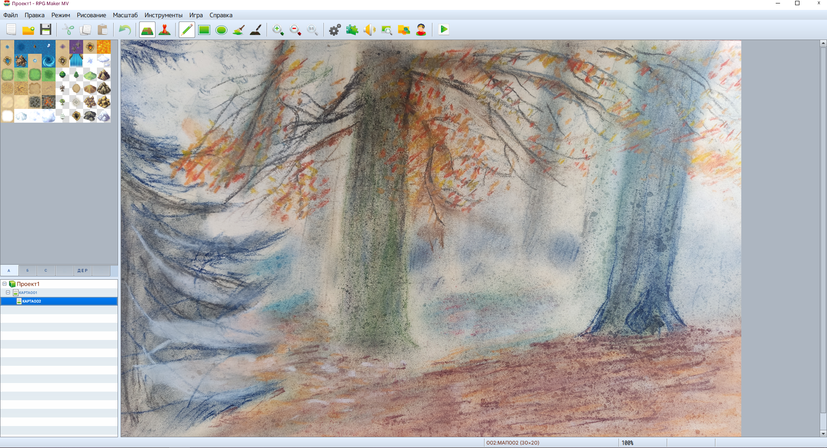Pick the bare dead tree tile
Viewport: 827px width, 448px height.
coord(62,88)
